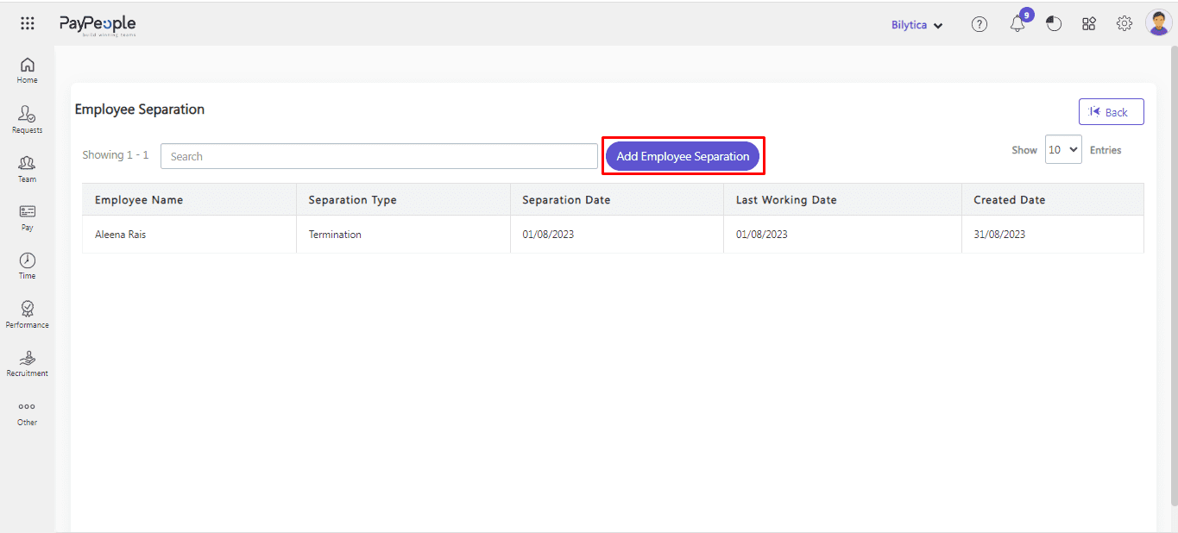Open Performance in the sidebar
The height and width of the screenshot is (533, 1178).
(28, 314)
